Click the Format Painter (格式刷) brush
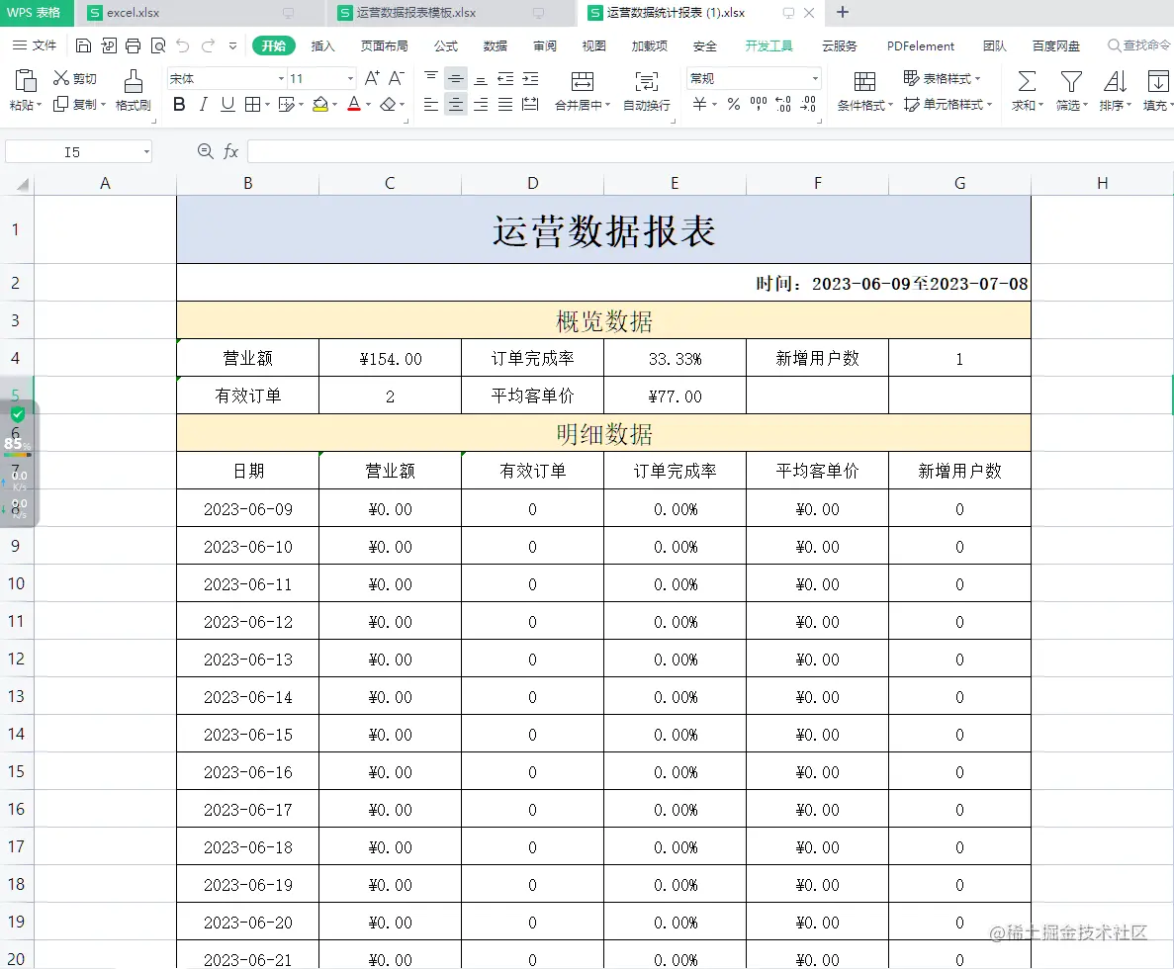 134,91
